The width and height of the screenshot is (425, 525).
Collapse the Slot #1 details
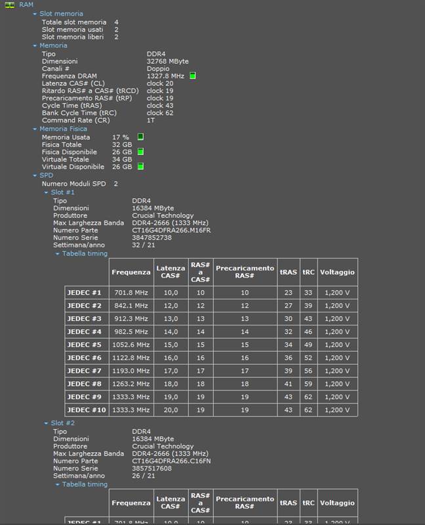pyautogui.click(x=46, y=193)
